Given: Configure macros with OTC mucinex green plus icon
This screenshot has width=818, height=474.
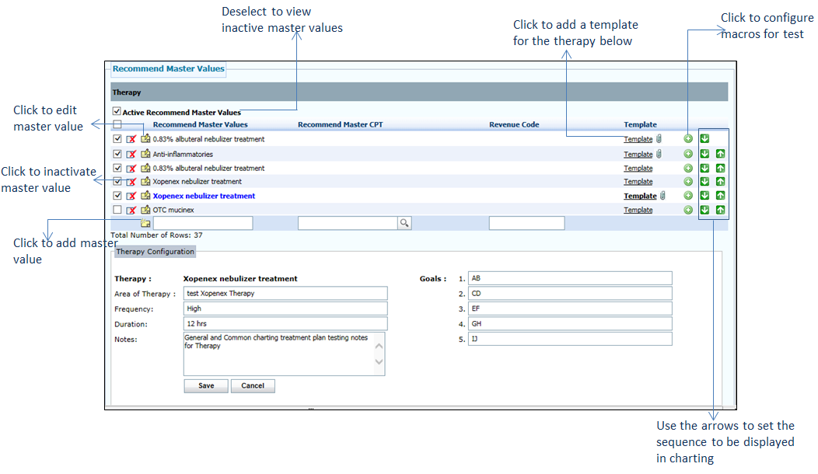Looking at the screenshot, I should (x=688, y=210).
